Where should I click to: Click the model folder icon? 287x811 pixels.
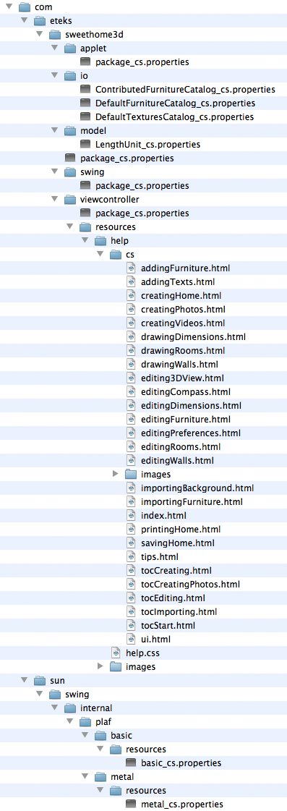tap(70, 131)
